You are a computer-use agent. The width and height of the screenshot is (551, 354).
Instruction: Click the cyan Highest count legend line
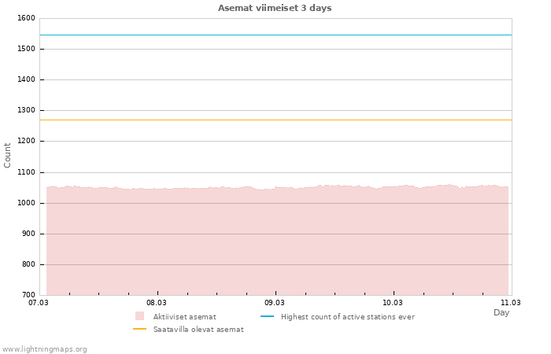click(x=267, y=316)
